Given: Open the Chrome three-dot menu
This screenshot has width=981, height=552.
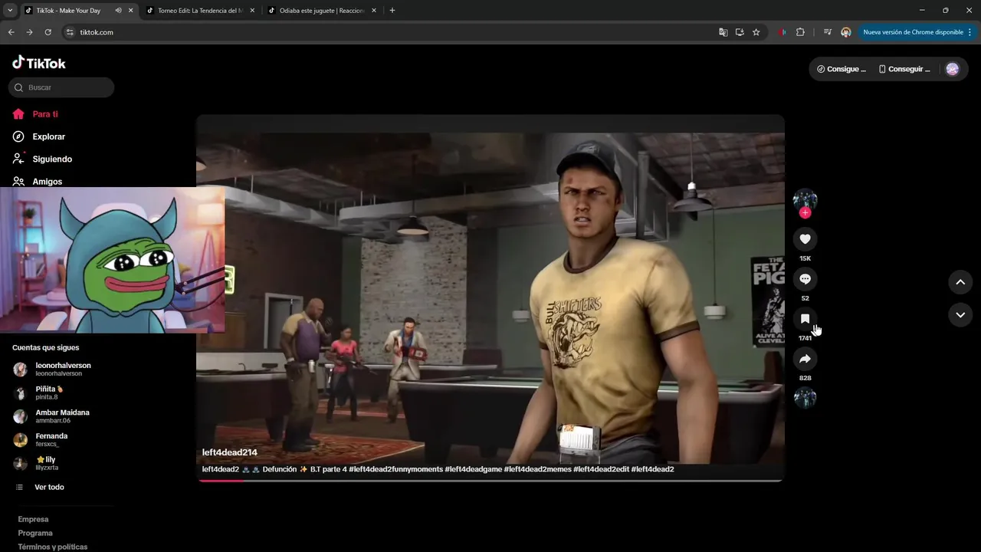Looking at the screenshot, I should click(970, 32).
